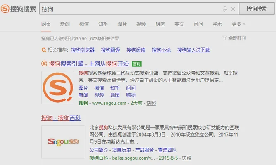The width and height of the screenshot is (276, 165).
Task: Switch to the 新闻 tab
Action: (x=65, y=24)
